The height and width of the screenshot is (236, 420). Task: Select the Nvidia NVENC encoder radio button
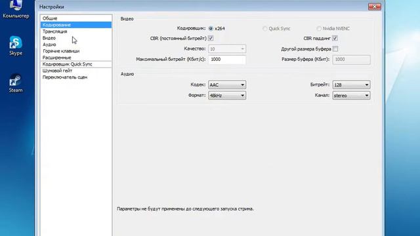pyautogui.click(x=319, y=29)
